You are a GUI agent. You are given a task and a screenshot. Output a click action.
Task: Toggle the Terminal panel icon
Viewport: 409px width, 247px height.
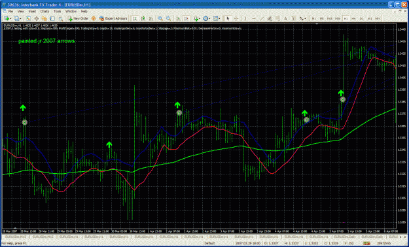(52, 18)
